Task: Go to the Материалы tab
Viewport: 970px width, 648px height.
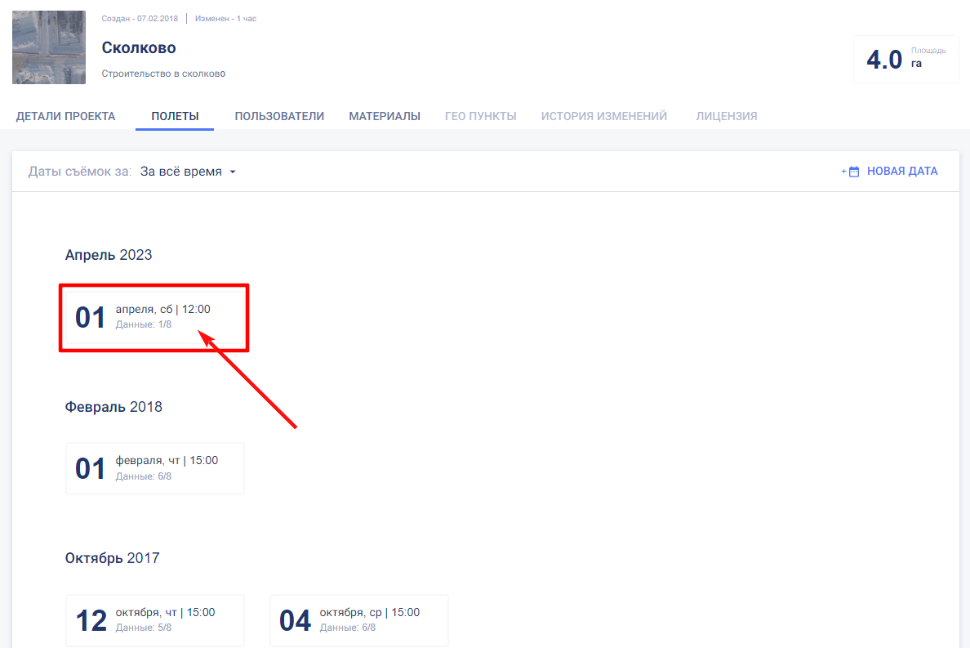Action: pos(385,116)
